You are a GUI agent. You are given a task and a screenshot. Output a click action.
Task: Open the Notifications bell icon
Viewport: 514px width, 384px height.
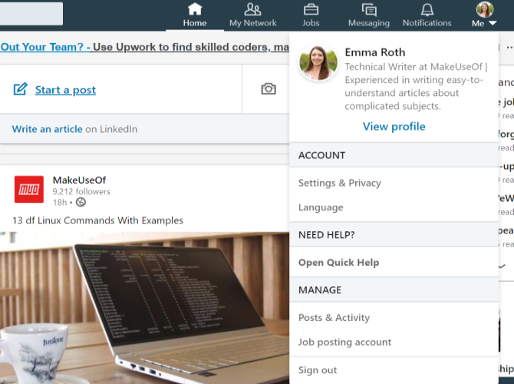(427, 9)
